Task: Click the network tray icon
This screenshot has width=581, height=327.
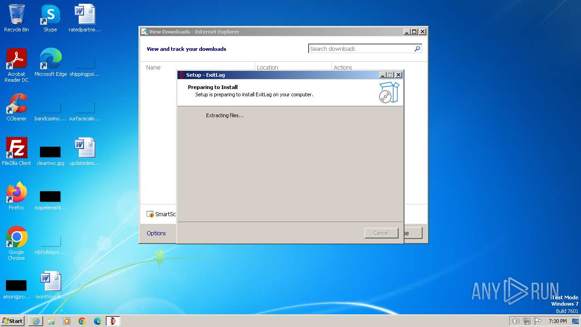Action: point(527,321)
